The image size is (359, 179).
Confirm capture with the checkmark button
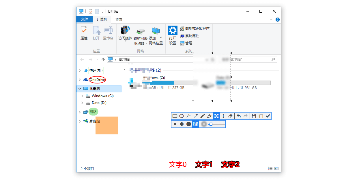pos(268,116)
